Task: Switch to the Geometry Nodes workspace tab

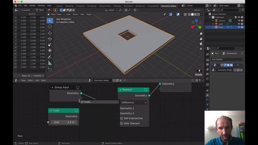Action: [169, 6]
